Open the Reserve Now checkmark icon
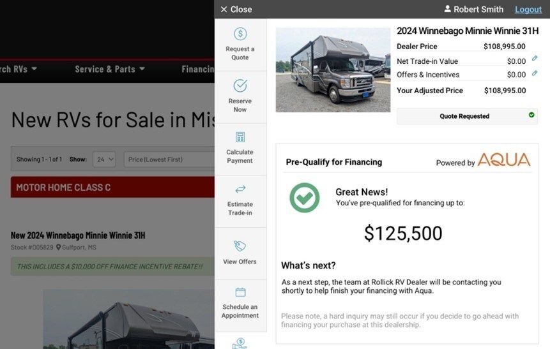550x349 pixels. pos(240,86)
